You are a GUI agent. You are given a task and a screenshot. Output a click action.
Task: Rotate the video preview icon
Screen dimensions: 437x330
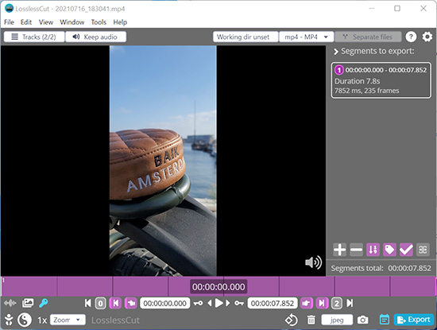291,320
